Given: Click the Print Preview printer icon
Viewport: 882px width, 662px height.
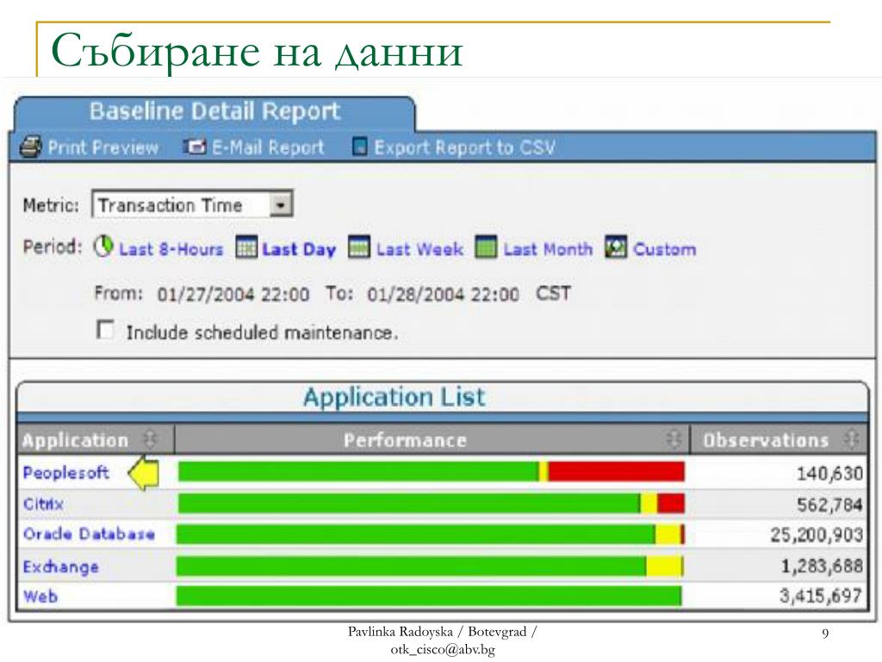Looking at the screenshot, I should [30, 147].
